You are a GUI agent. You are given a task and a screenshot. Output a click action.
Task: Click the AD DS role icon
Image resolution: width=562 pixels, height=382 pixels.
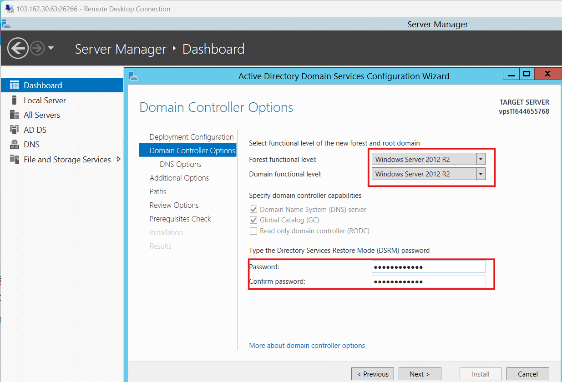(x=15, y=130)
